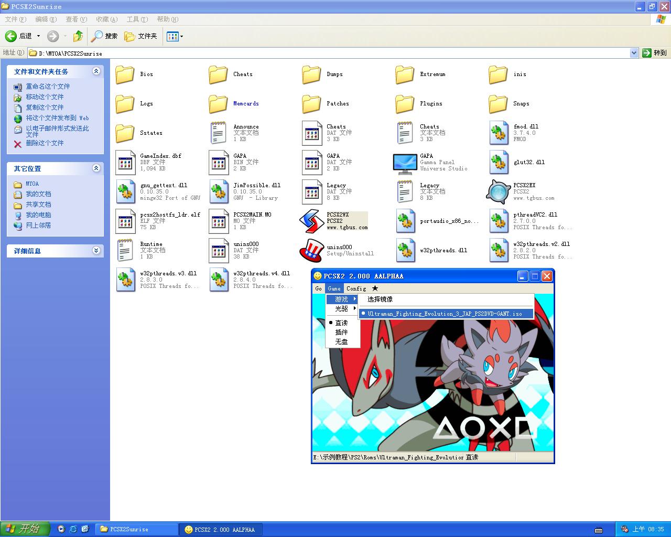
Task: Select the 无盘 option in Game menu
Action: (342, 342)
